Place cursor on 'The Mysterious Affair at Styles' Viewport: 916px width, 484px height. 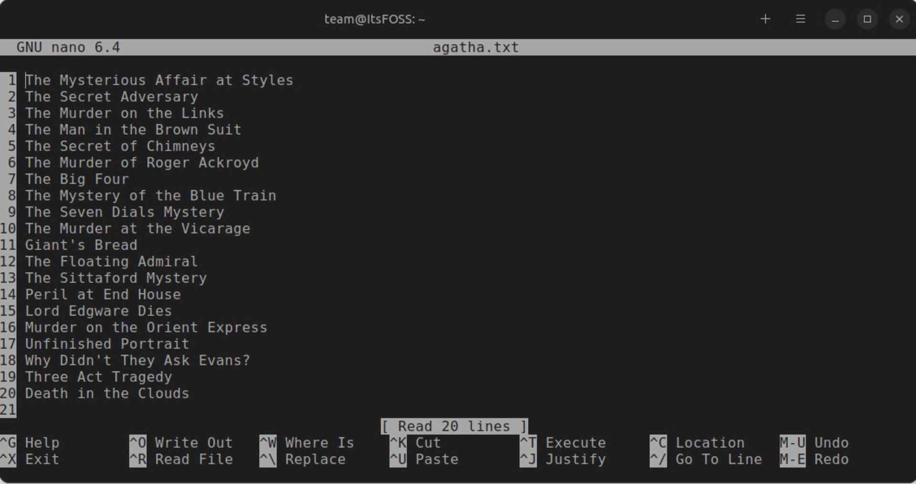click(159, 80)
